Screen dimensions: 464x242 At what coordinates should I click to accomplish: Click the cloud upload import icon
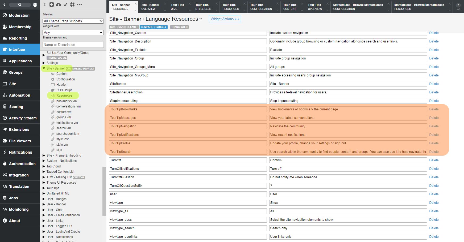coord(59,5)
